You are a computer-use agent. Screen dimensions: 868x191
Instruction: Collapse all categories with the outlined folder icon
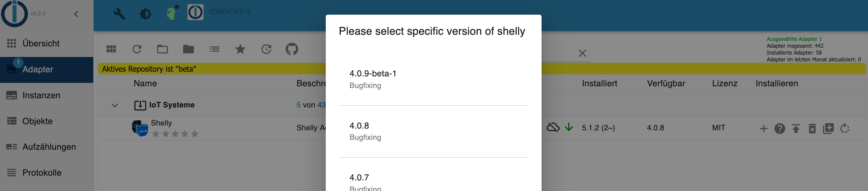coord(163,49)
